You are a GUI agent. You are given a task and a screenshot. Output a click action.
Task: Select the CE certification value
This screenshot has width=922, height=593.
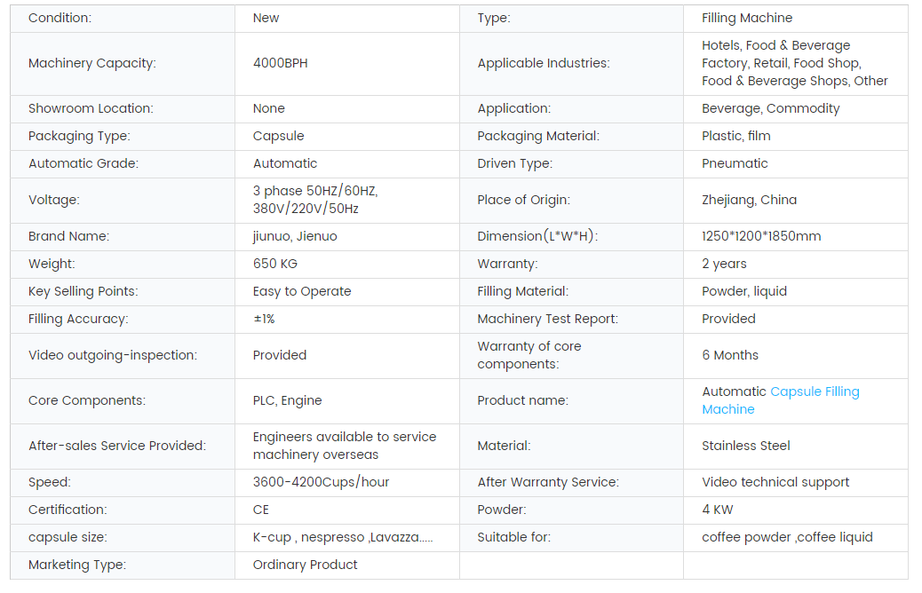pos(261,510)
